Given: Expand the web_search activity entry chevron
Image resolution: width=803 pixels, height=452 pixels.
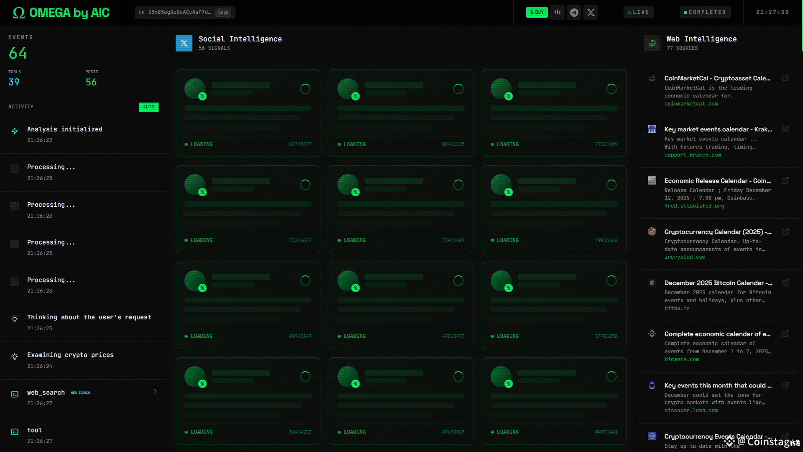Looking at the screenshot, I should [x=156, y=391].
